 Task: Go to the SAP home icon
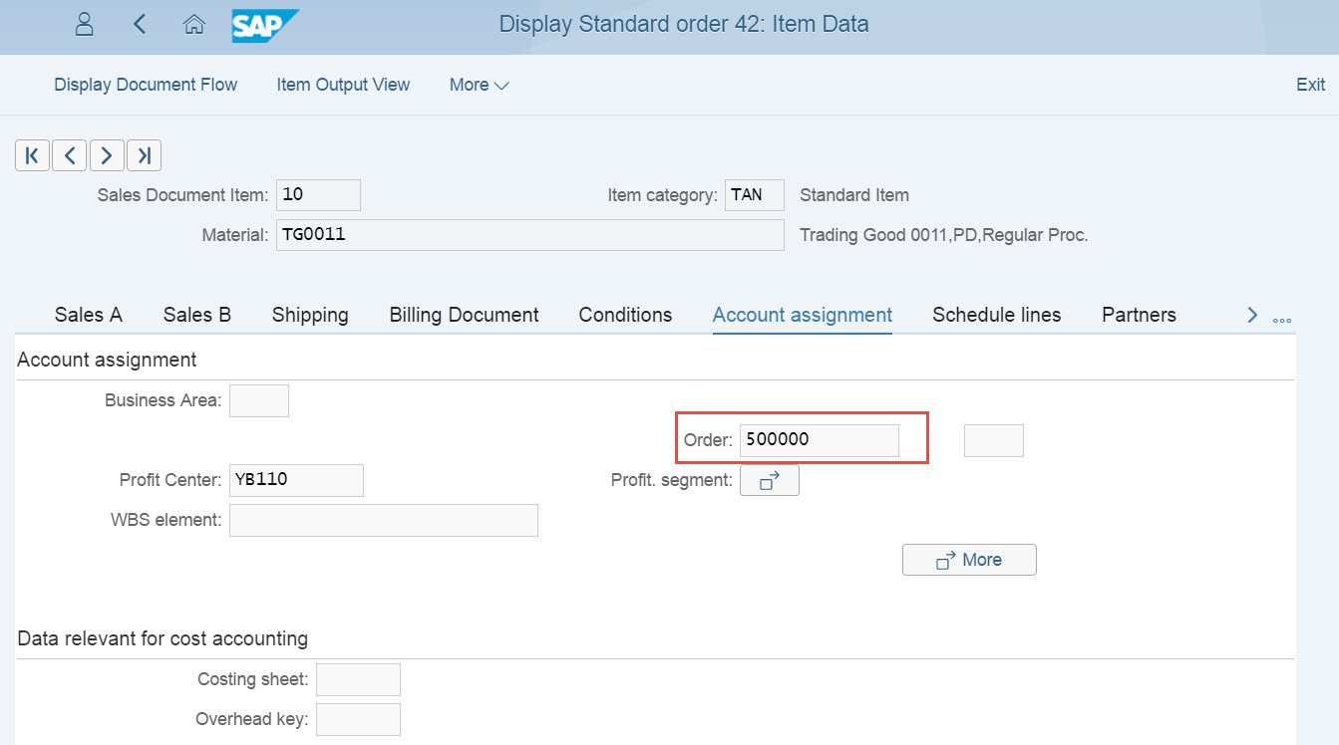click(x=194, y=25)
